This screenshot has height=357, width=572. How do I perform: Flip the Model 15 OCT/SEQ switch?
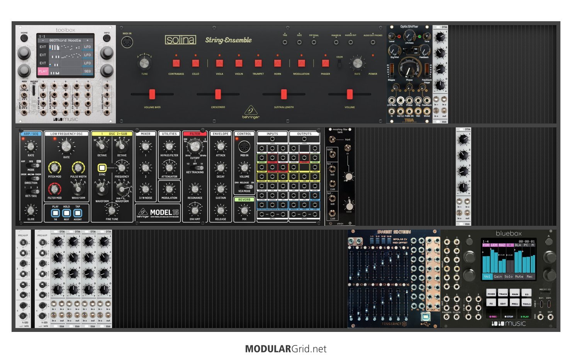[x=33, y=191]
